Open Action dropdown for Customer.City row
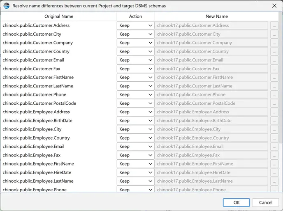The height and width of the screenshot is (211, 283). [x=135, y=34]
